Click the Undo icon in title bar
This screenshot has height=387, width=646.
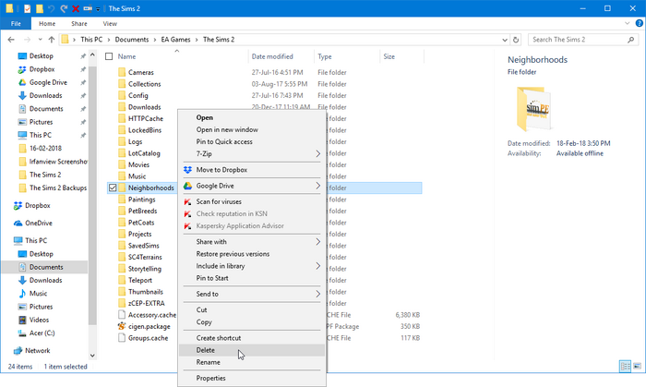52,8
